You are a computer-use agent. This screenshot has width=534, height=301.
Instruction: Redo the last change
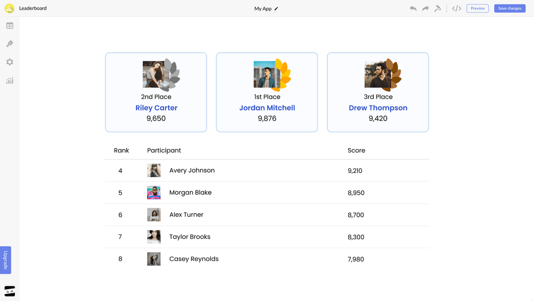[425, 8]
